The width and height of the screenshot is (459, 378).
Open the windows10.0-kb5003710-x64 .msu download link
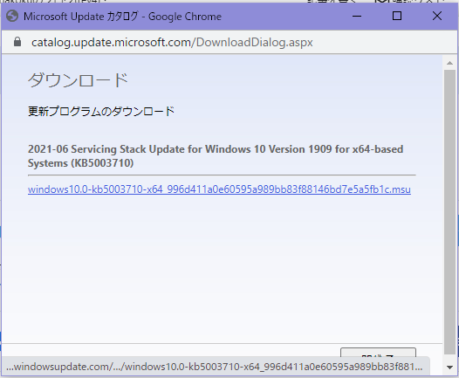(x=219, y=189)
